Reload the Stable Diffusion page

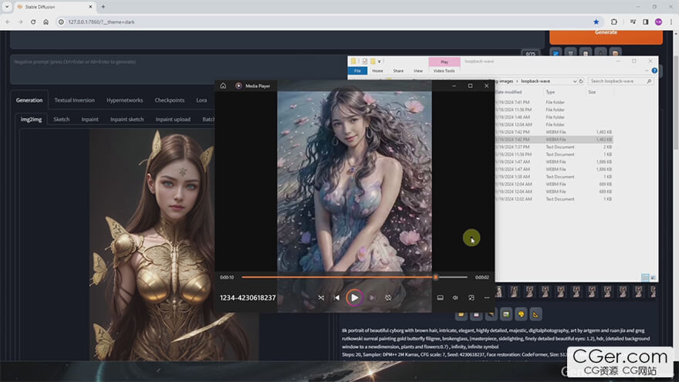click(33, 22)
